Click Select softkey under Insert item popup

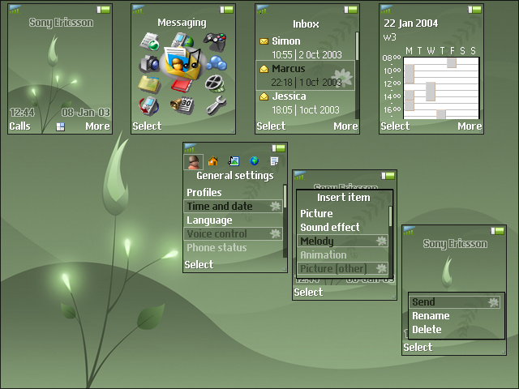[308, 293]
